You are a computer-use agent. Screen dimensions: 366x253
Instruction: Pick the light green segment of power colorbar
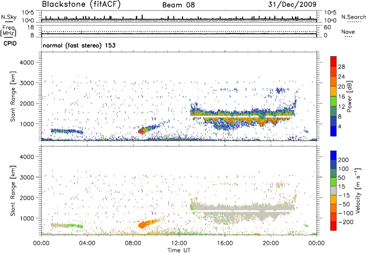[x=334, y=101]
